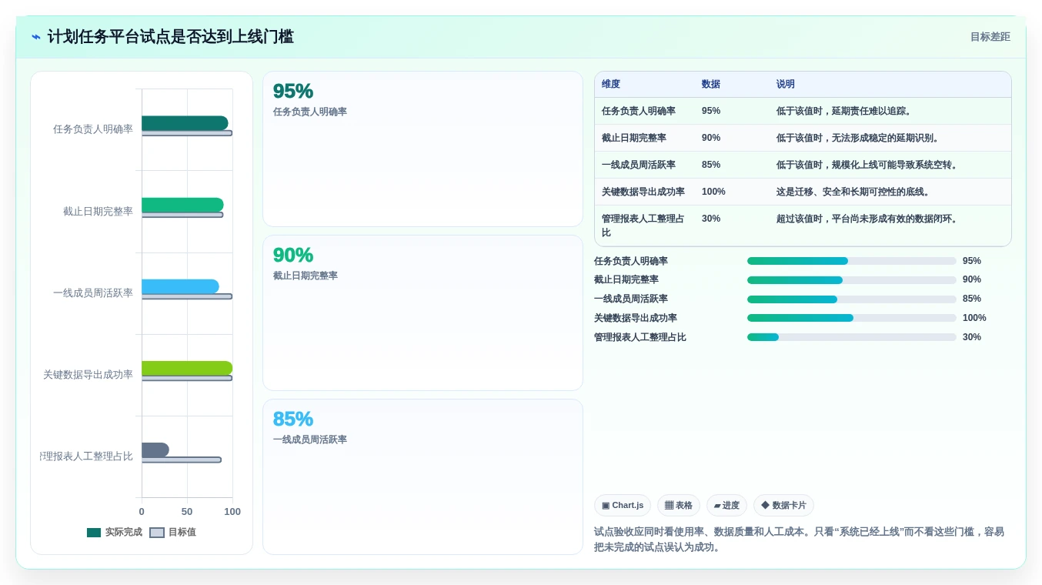1042x585 pixels.
Task: Open the 95% 任务负责人明确率 data card
Action: coord(422,149)
